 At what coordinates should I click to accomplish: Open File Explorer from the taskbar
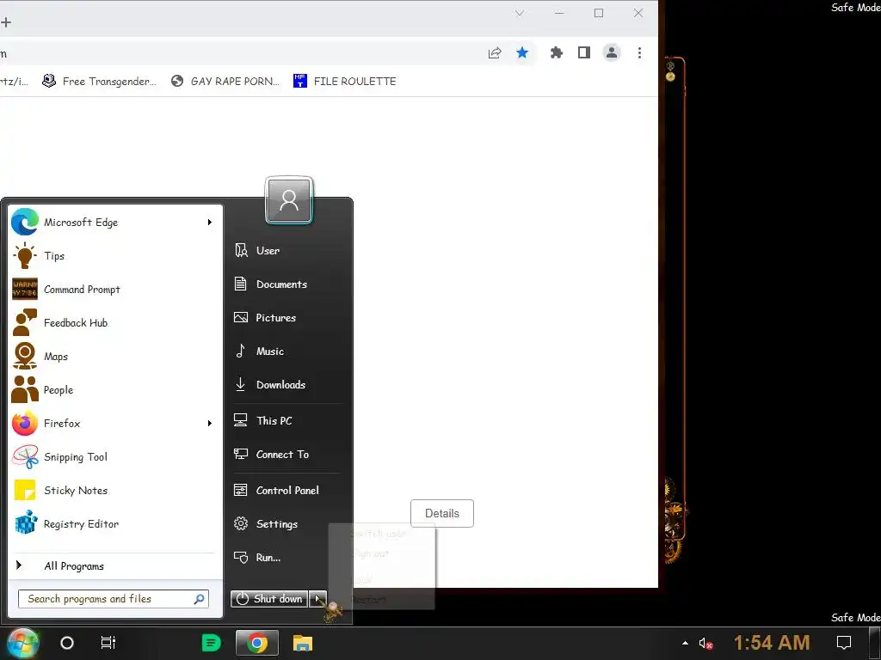[x=303, y=643]
